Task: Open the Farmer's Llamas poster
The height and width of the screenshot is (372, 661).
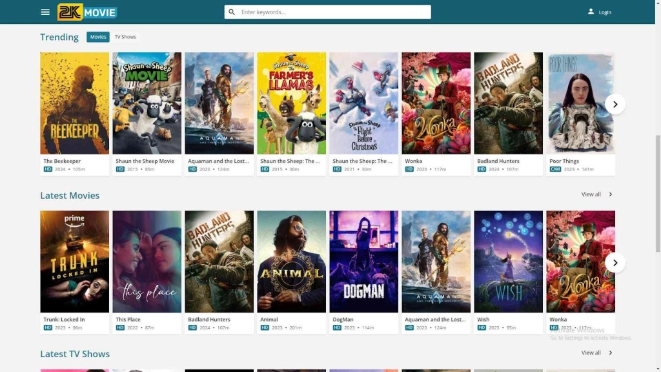Action: [291, 103]
